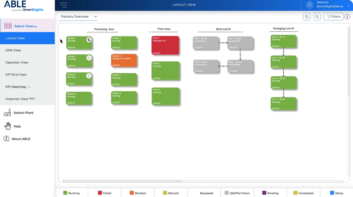This screenshot has width=353, height=197.
Task: Click the blue Setup legend swatch
Action: click(x=332, y=193)
